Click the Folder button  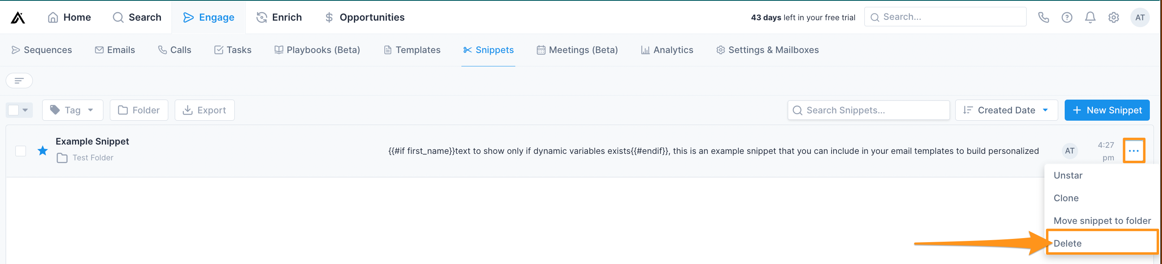tap(139, 110)
